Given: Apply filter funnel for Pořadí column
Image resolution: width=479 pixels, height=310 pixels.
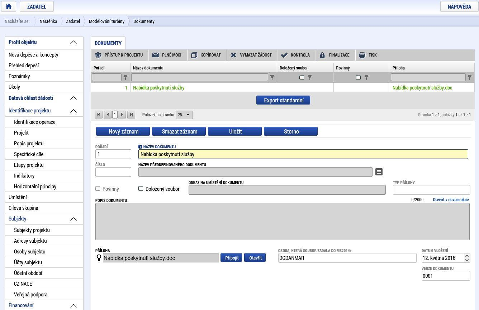Looking at the screenshot, I should coord(125,77).
